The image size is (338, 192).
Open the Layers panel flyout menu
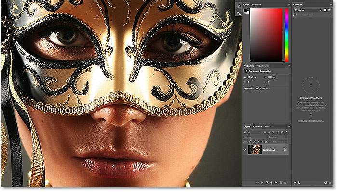[x=289, y=127]
